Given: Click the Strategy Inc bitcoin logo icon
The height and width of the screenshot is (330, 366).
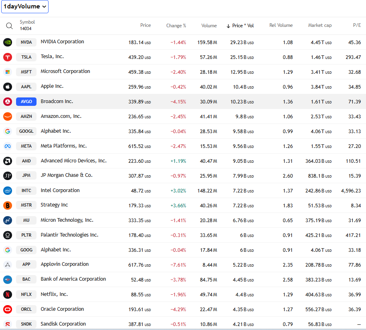Looking at the screenshot, I should tap(8, 205).
